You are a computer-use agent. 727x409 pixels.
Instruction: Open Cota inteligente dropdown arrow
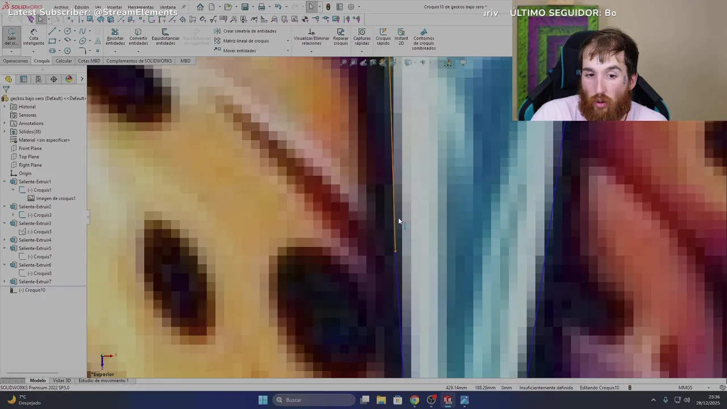34,52
